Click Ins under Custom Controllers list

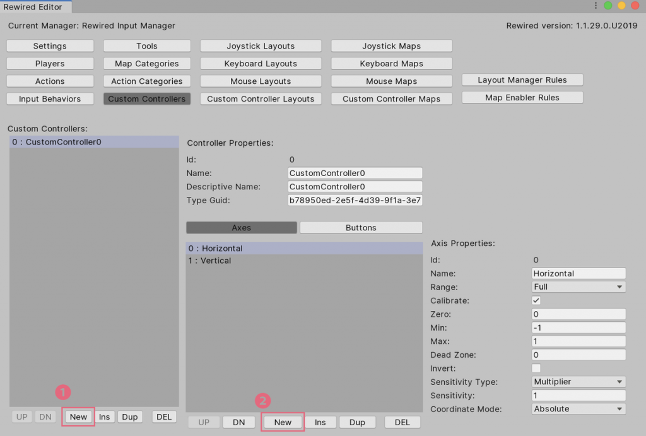[x=105, y=416]
